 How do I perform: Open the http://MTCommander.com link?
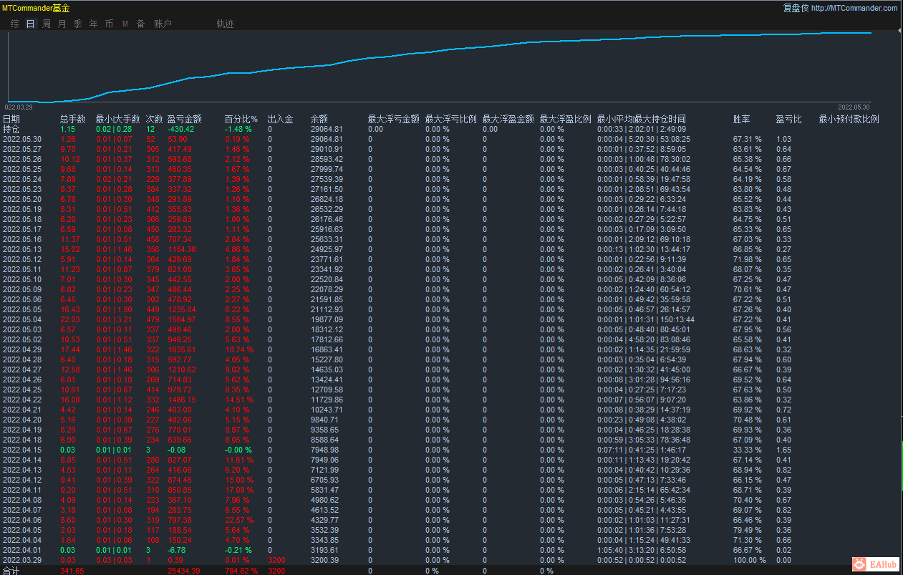pos(854,8)
